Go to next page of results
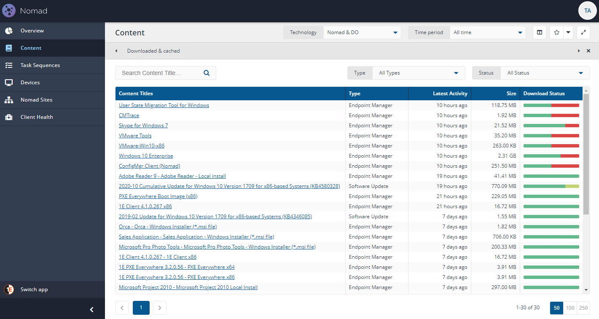The image size is (599, 319). coord(160,308)
